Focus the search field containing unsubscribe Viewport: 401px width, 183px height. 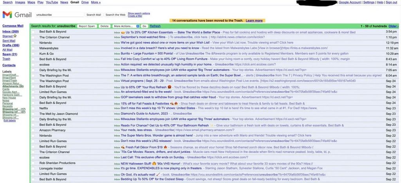[x=59, y=15]
